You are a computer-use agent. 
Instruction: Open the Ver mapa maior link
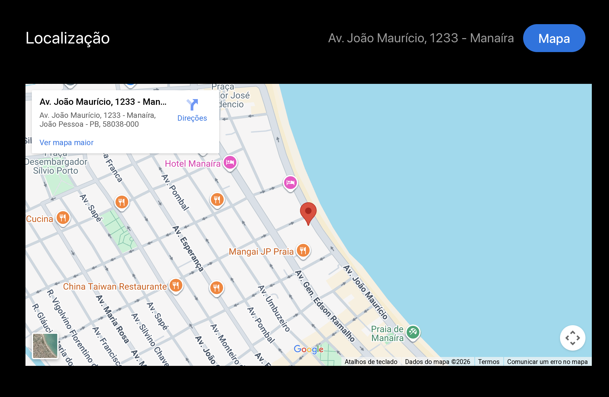click(x=66, y=143)
